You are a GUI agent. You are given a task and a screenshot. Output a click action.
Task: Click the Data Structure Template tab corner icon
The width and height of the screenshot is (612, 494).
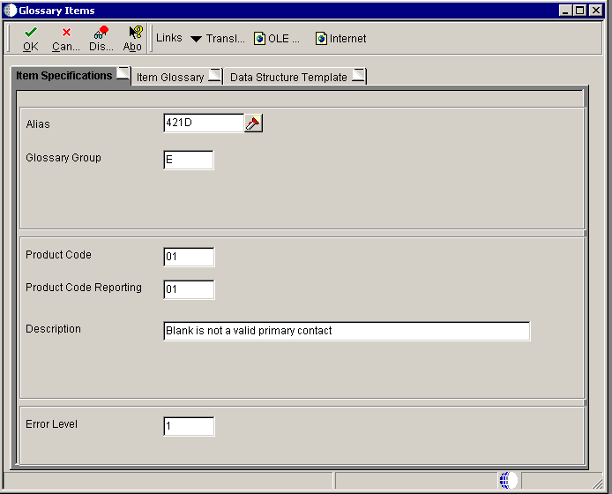(x=358, y=75)
